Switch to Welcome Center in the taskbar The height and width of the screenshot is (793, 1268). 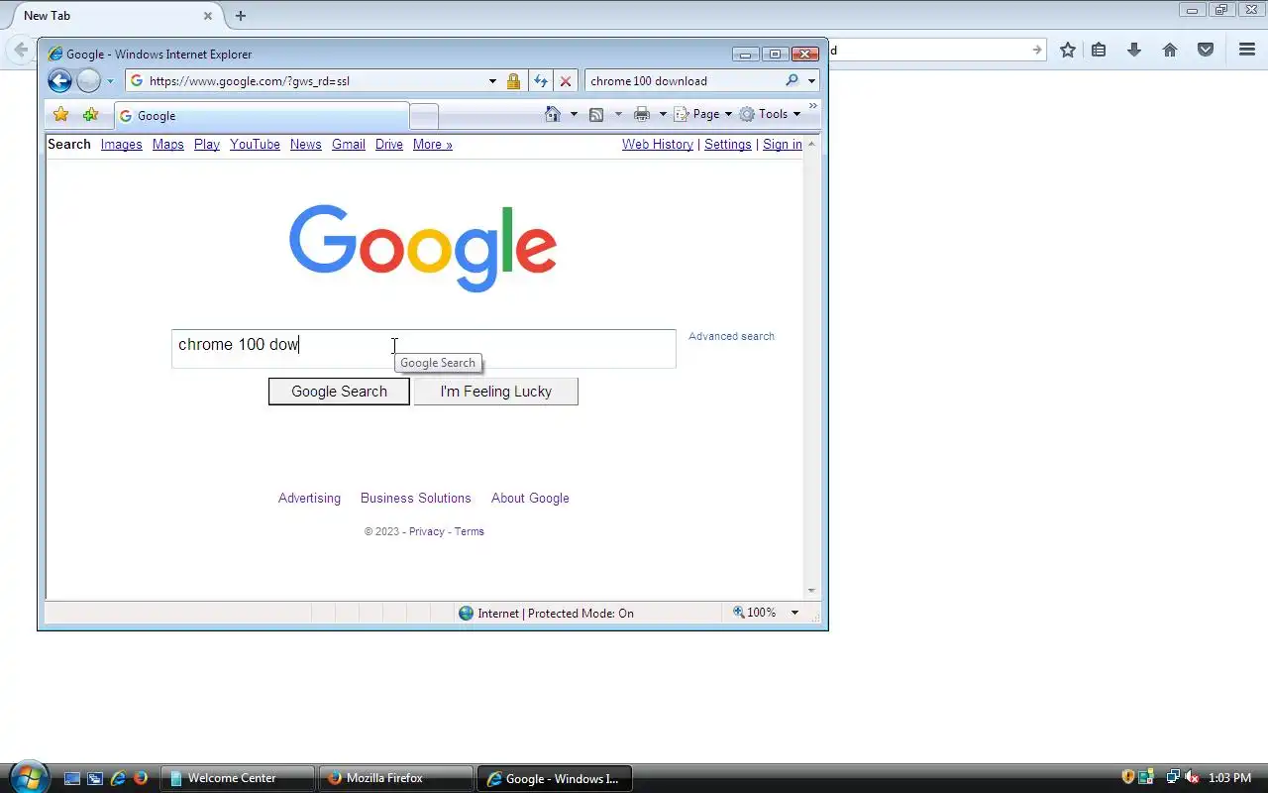(239, 778)
